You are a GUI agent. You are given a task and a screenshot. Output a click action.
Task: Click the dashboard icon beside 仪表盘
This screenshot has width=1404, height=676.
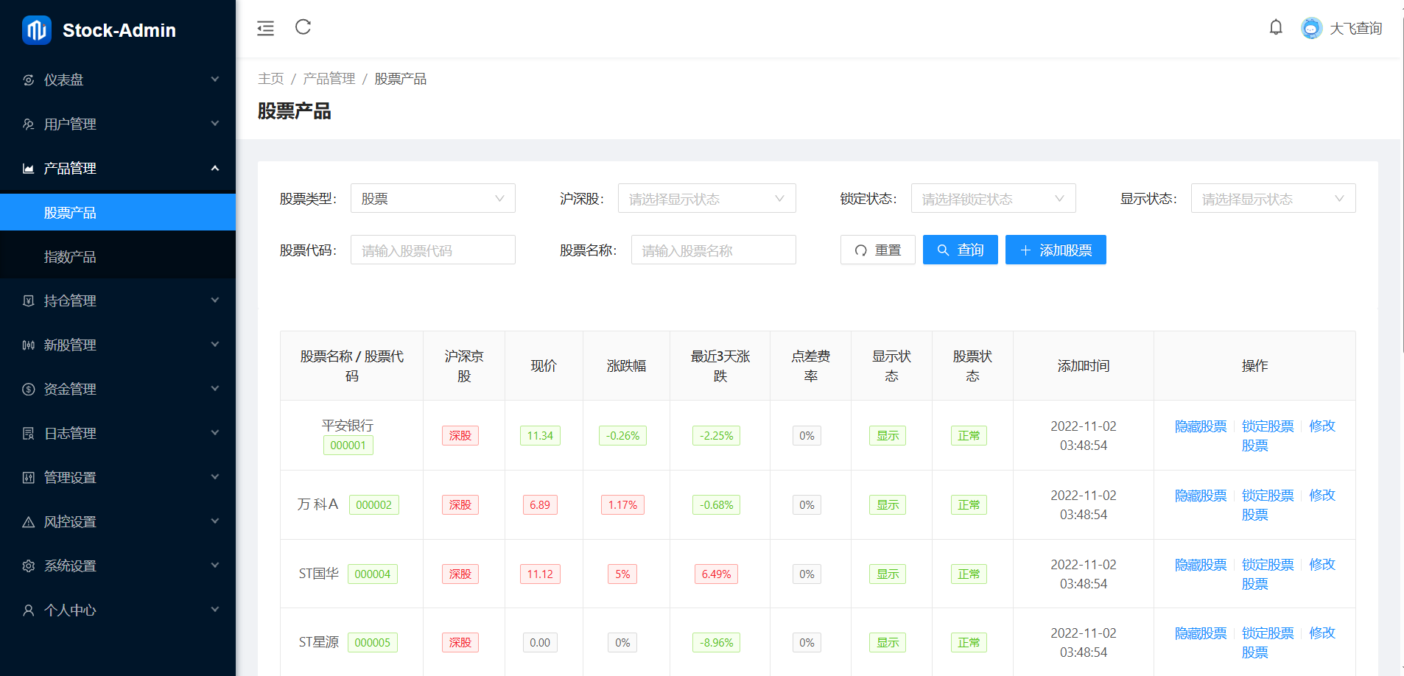point(29,80)
